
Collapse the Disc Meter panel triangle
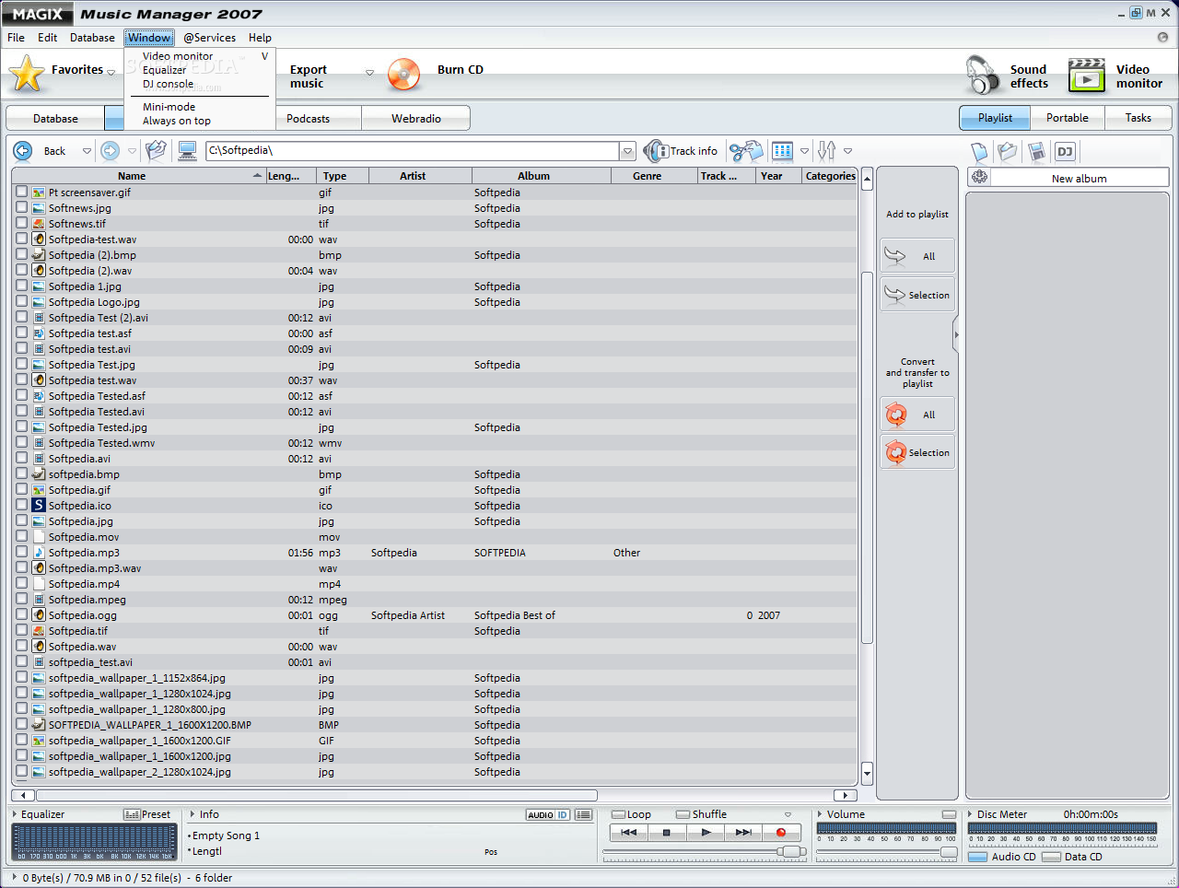click(x=970, y=813)
